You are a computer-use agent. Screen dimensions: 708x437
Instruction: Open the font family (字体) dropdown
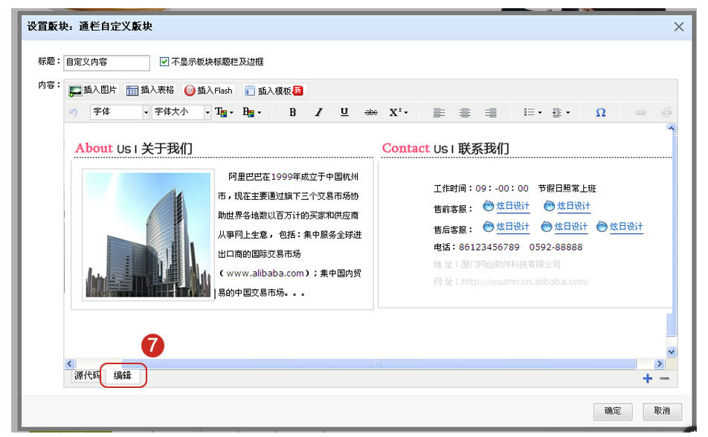120,112
